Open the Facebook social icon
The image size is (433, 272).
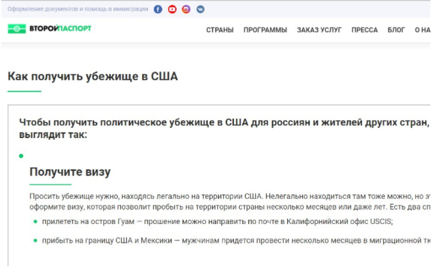[x=158, y=9]
